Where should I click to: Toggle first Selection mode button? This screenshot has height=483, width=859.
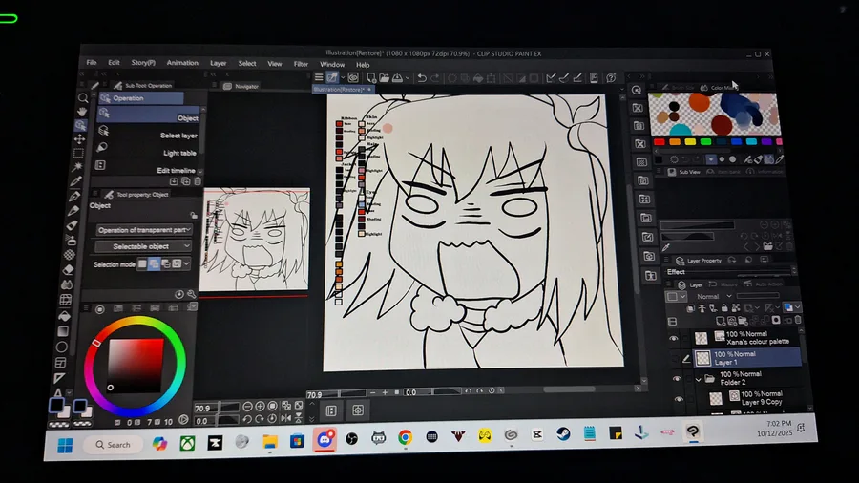tap(142, 264)
